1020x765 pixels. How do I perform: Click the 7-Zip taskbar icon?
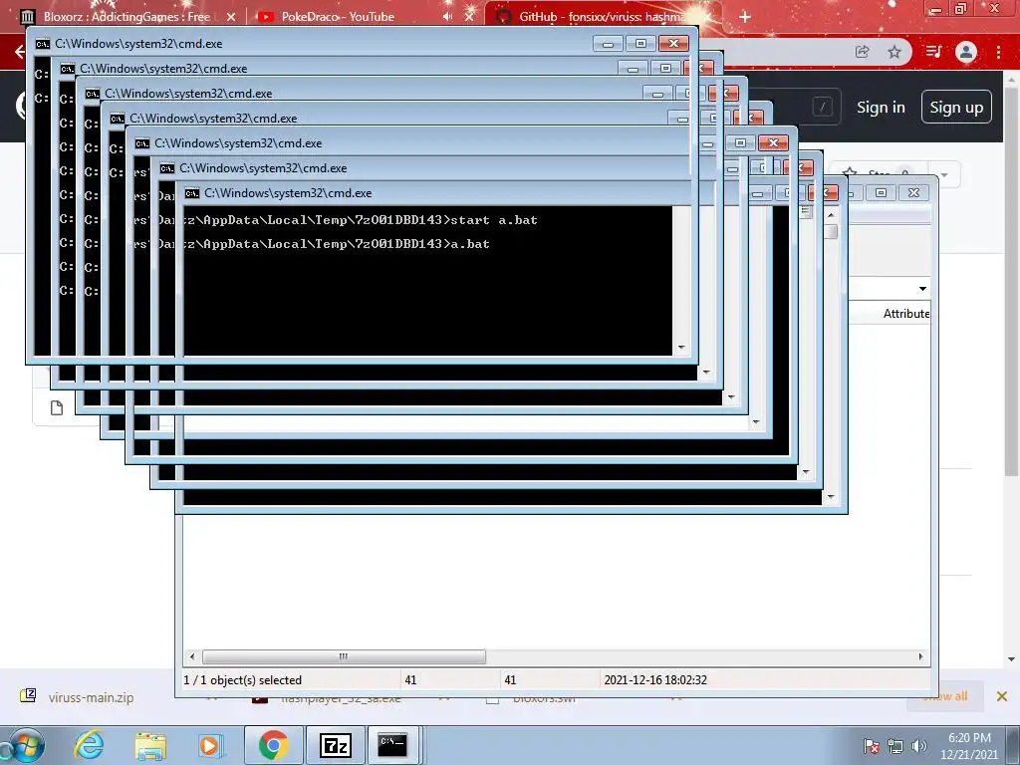click(336, 745)
